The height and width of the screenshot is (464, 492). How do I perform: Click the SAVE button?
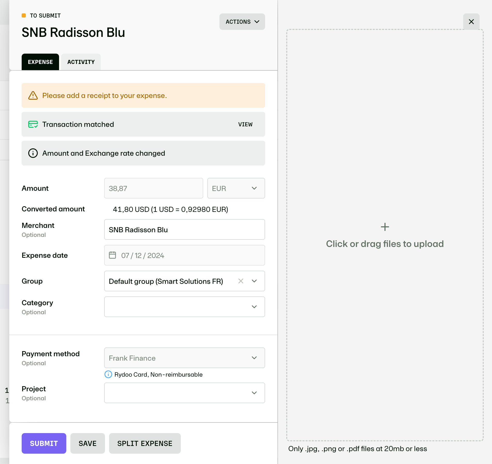88,443
